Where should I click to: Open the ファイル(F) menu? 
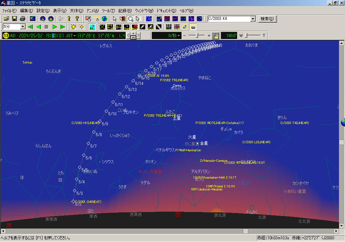tap(9, 10)
